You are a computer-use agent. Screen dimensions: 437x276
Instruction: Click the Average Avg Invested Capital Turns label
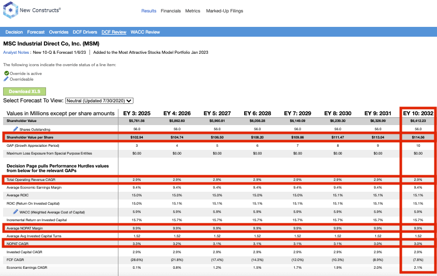pyautogui.click(x=34, y=236)
